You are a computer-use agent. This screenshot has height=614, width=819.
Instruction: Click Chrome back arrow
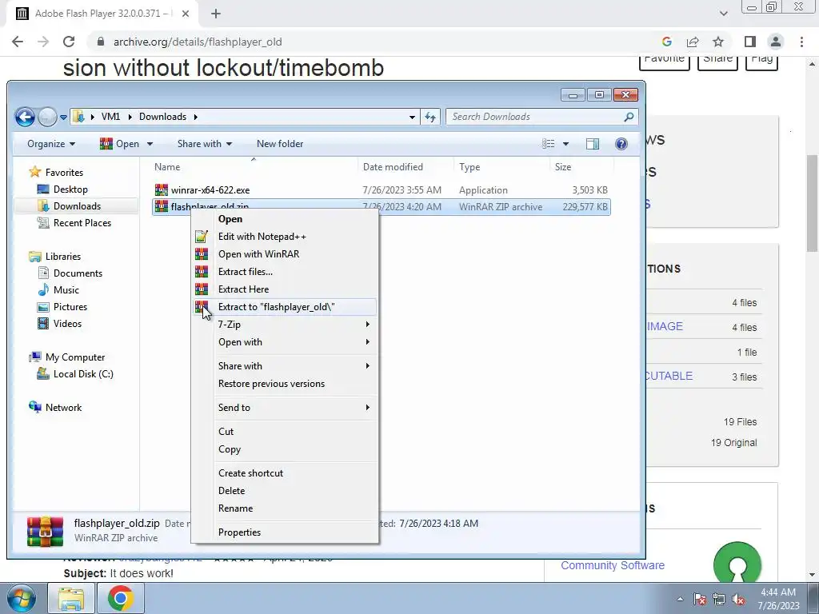(18, 42)
